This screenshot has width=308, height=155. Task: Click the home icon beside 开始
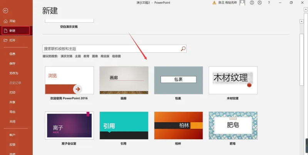(x=5, y=21)
